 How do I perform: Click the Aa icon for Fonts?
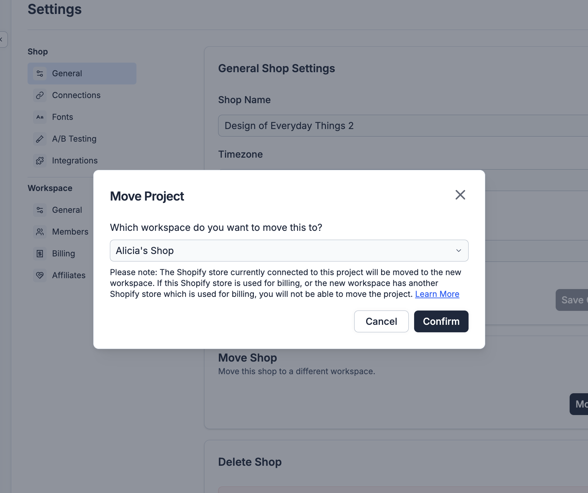tap(40, 117)
